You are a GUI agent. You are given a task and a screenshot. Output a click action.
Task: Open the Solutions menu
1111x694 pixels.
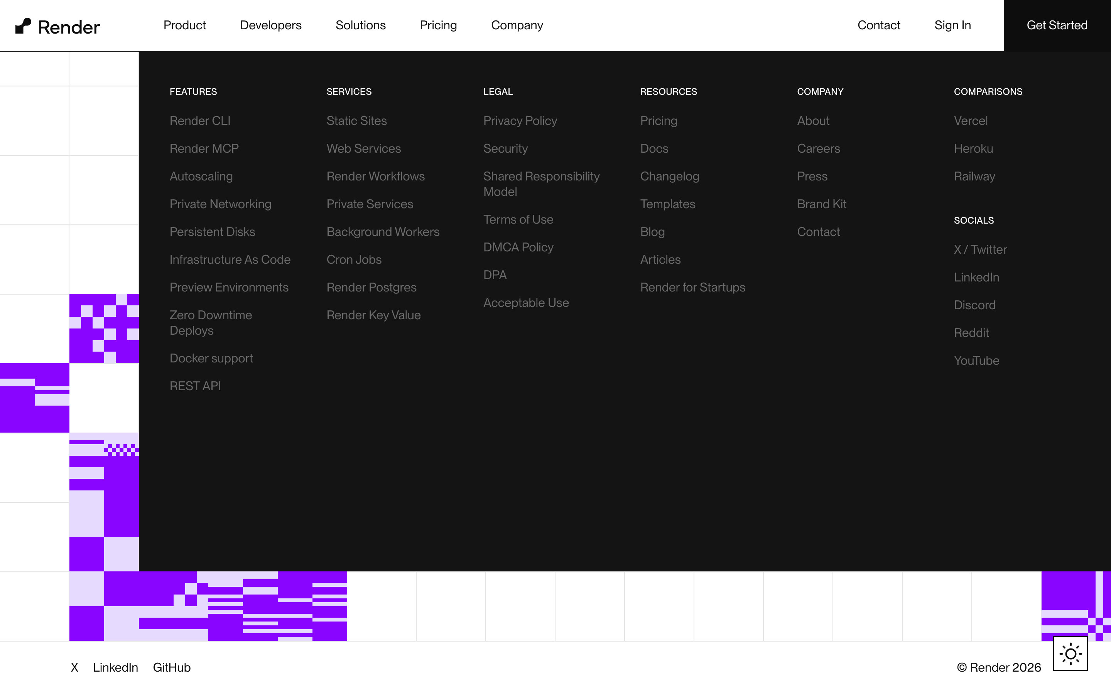[360, 25]
